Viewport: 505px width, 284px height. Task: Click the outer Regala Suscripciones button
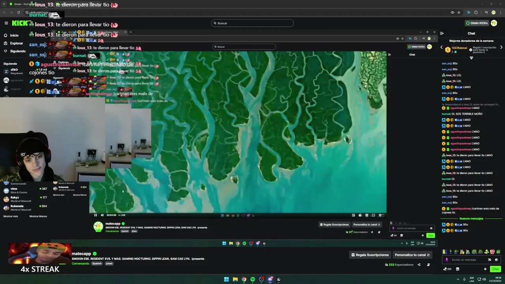[370, 255]
